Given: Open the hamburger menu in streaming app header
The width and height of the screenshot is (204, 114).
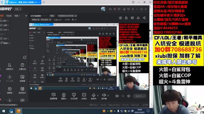Looking at the screenshot, I should pyautogui.click(x=133, y=9).
